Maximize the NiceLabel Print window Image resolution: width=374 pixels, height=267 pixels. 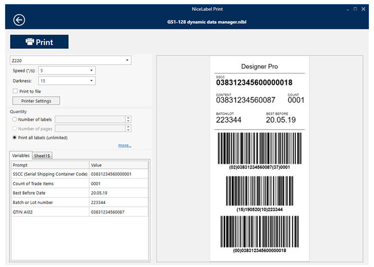(x=356, y=9)
